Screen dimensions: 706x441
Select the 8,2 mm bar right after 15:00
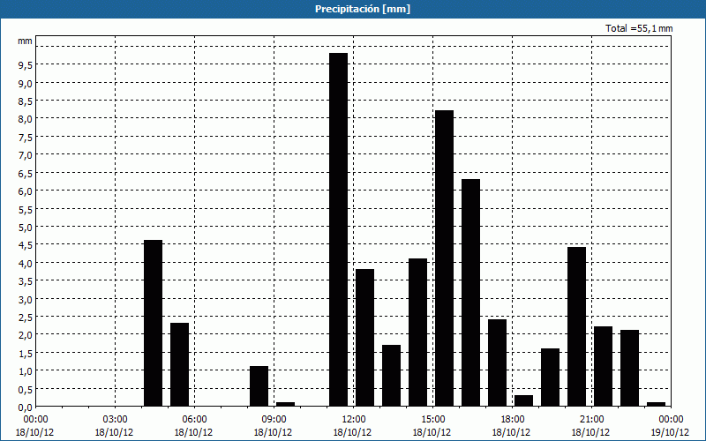(x=445, y=258)
